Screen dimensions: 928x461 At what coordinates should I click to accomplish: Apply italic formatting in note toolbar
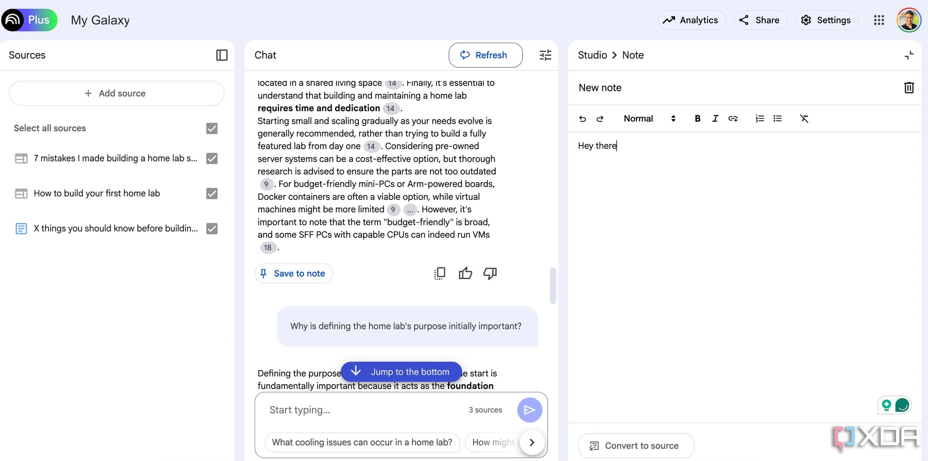click(715, 118)
